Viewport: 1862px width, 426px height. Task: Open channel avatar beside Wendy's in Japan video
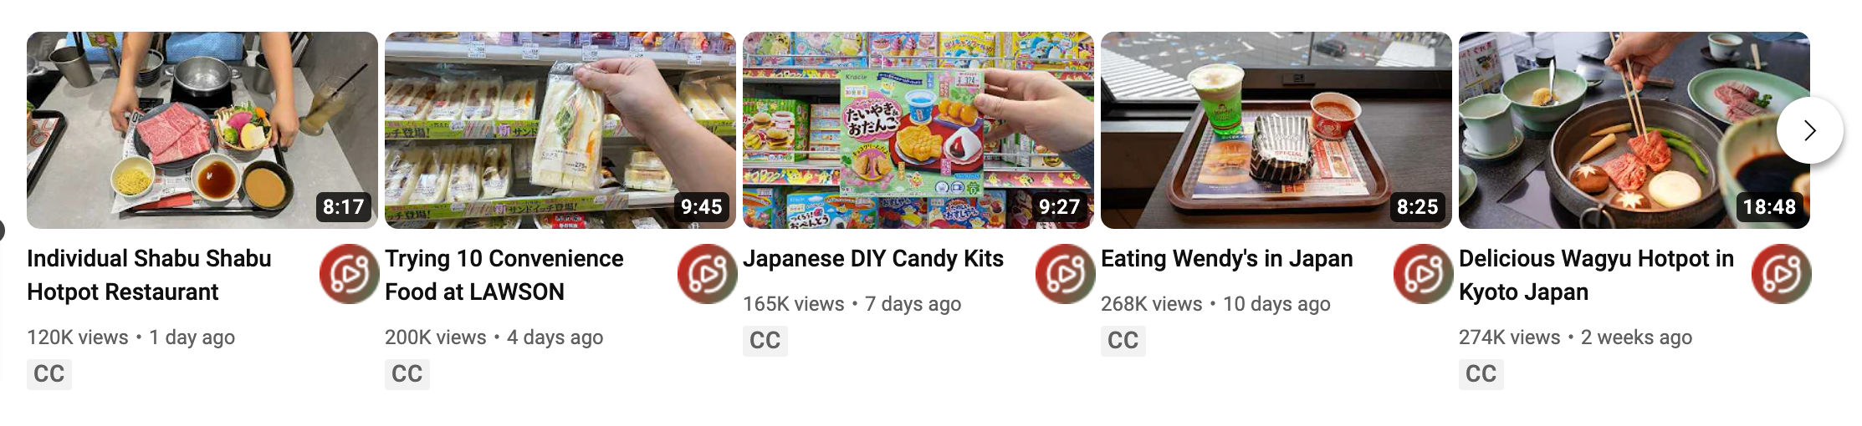(x=1423, y=274)
